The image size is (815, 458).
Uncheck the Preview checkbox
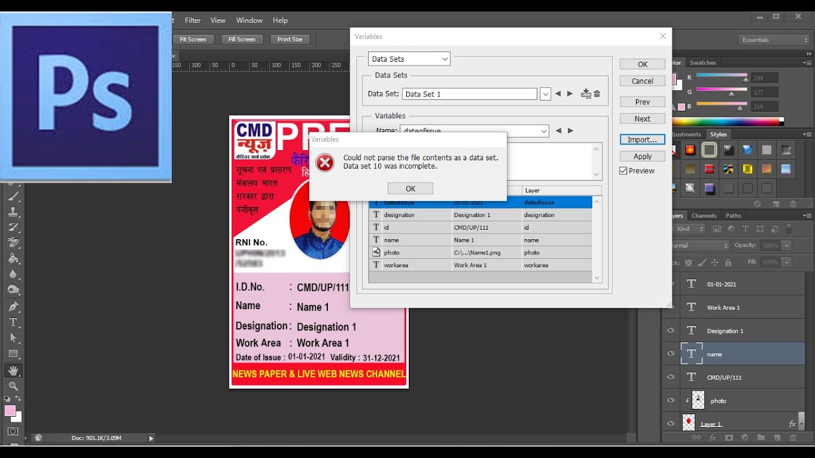click(624, 170)
